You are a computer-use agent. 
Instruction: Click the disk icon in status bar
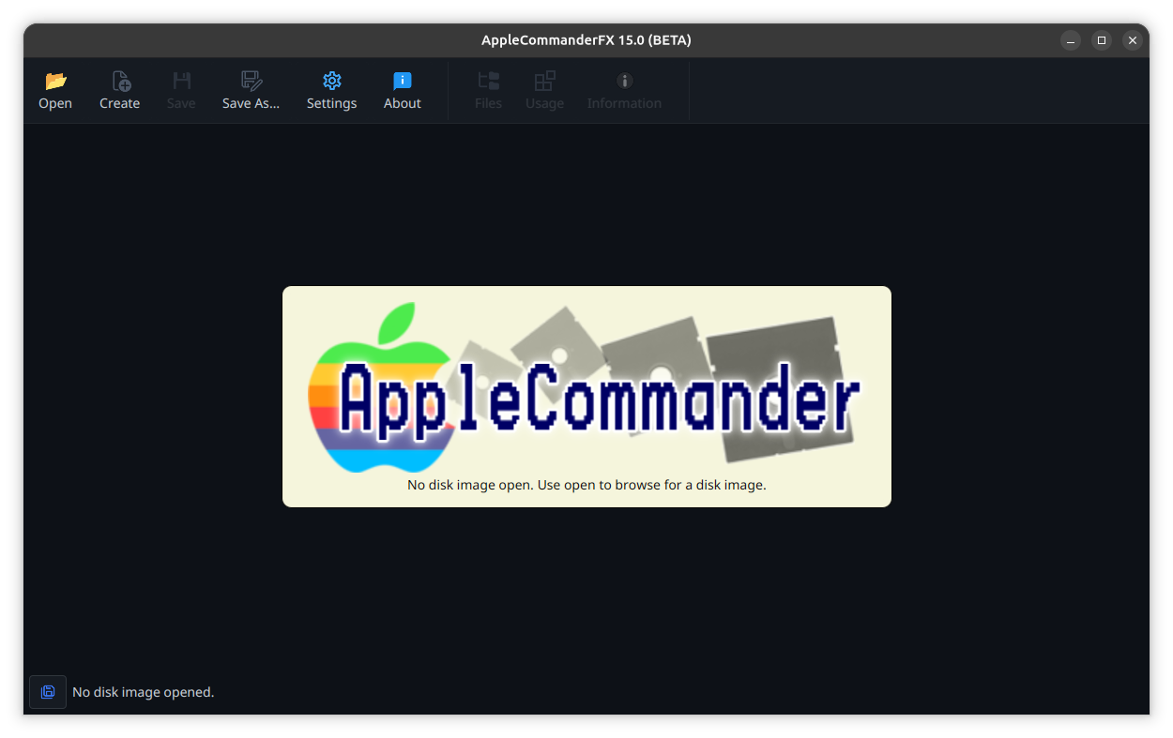[48, 692]
